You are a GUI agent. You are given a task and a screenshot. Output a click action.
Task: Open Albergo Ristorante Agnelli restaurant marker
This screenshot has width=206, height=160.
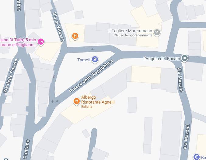(x=76, y=102)
